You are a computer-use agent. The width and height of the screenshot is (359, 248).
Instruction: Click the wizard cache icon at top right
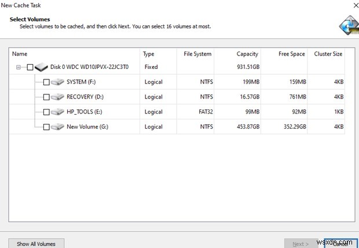tap(349, 25)
